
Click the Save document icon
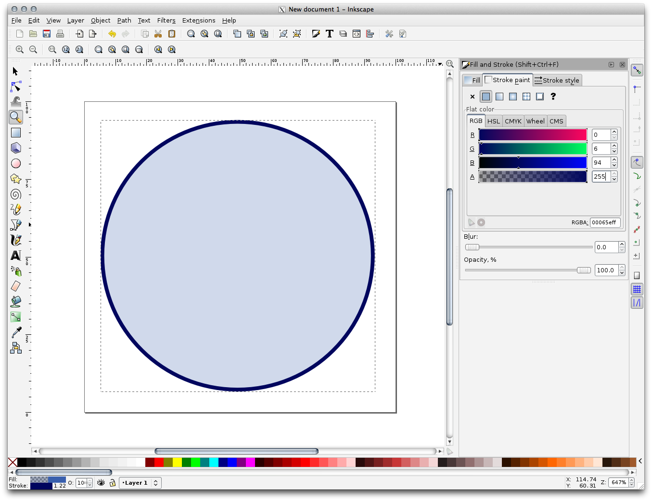pos(47,34)
